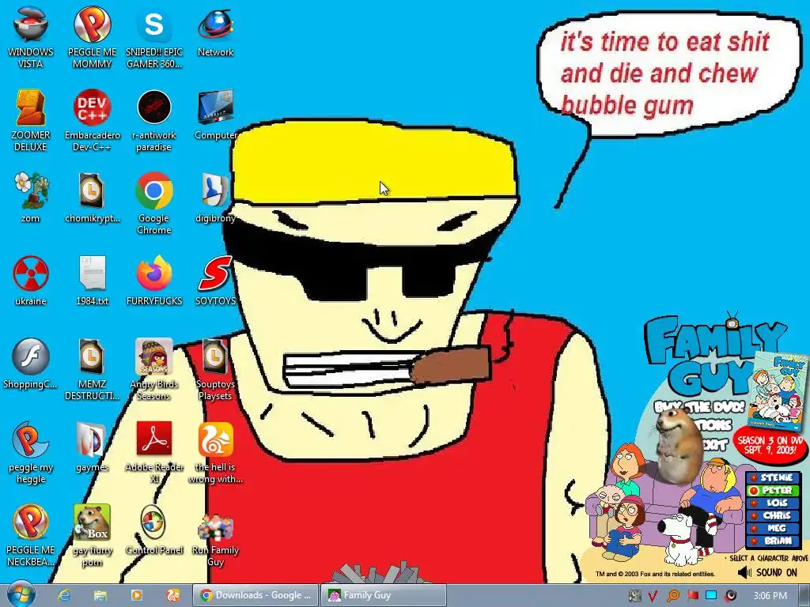This screenshot has height=607, width=810.
Task: Open the gaymes folder icon
Action: point(92,447)
